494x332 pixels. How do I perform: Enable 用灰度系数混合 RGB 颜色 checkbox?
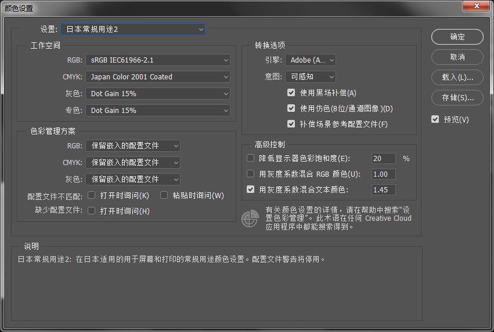251,174
